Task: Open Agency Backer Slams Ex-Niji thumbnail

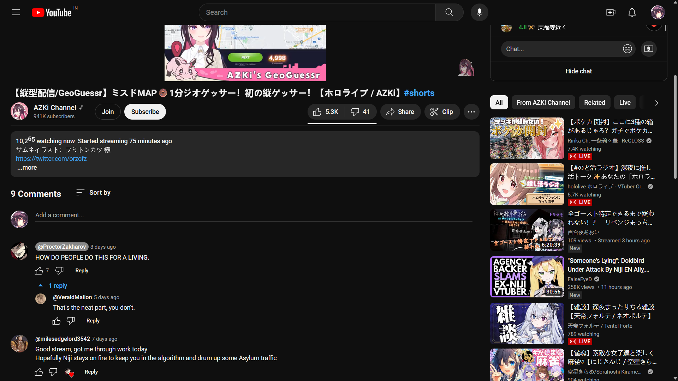Action: [527, 277]
